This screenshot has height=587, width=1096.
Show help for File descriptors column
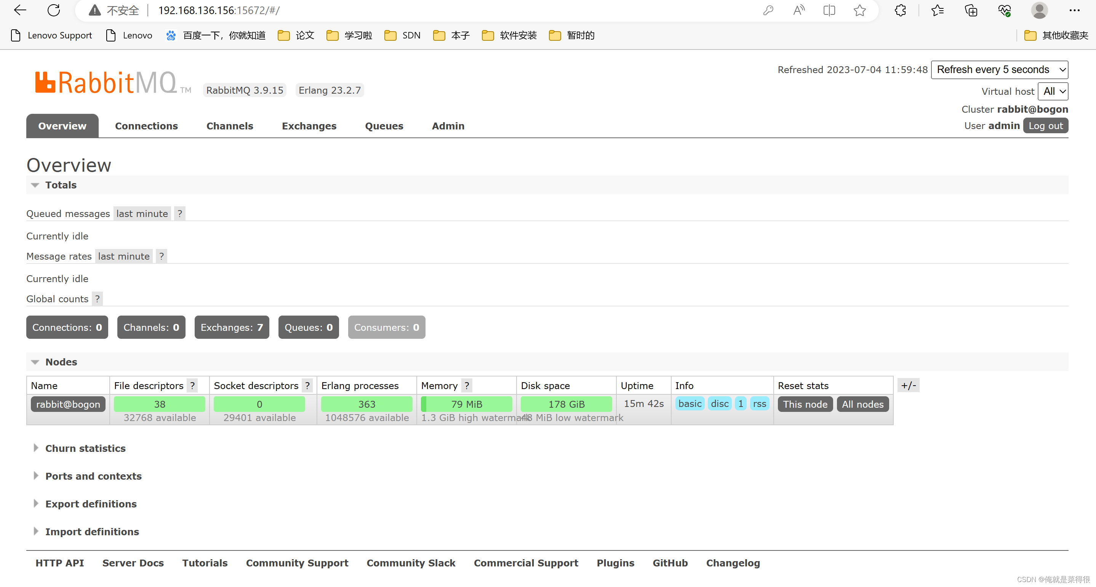click(192, 386)
